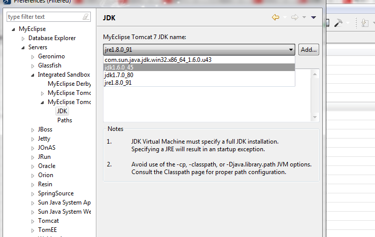Toggle the JDK name combo box arrow

tap(291, 50)
